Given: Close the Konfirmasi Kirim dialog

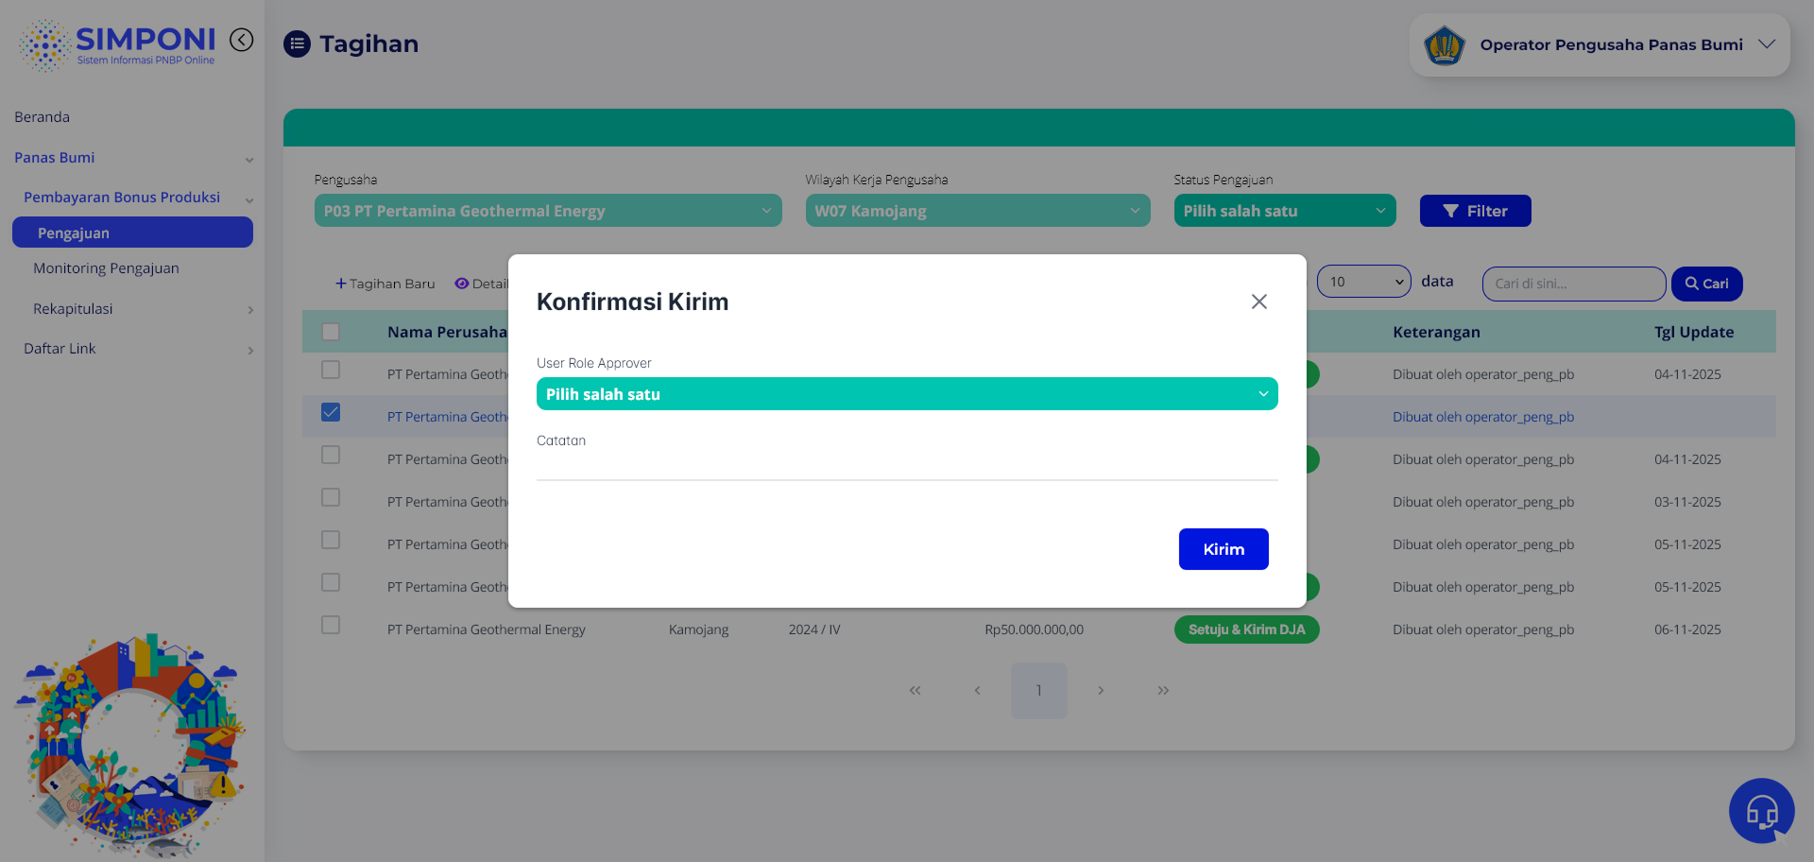Looking at the screenshot, I should tap(1258, 302).
